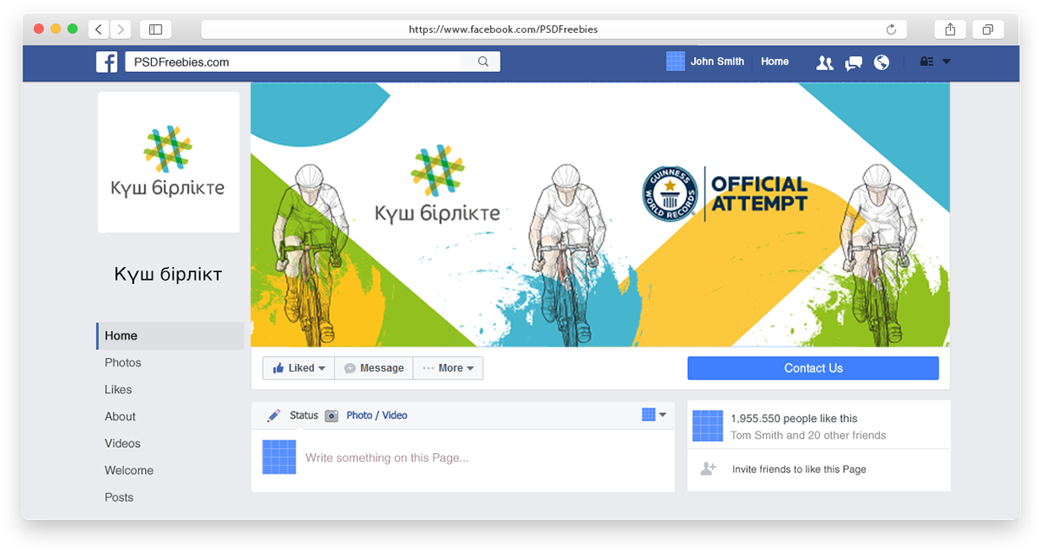Click the blue Contact Us button
The width and height of the screenshot is (1041, 551).
coord(813,368)
